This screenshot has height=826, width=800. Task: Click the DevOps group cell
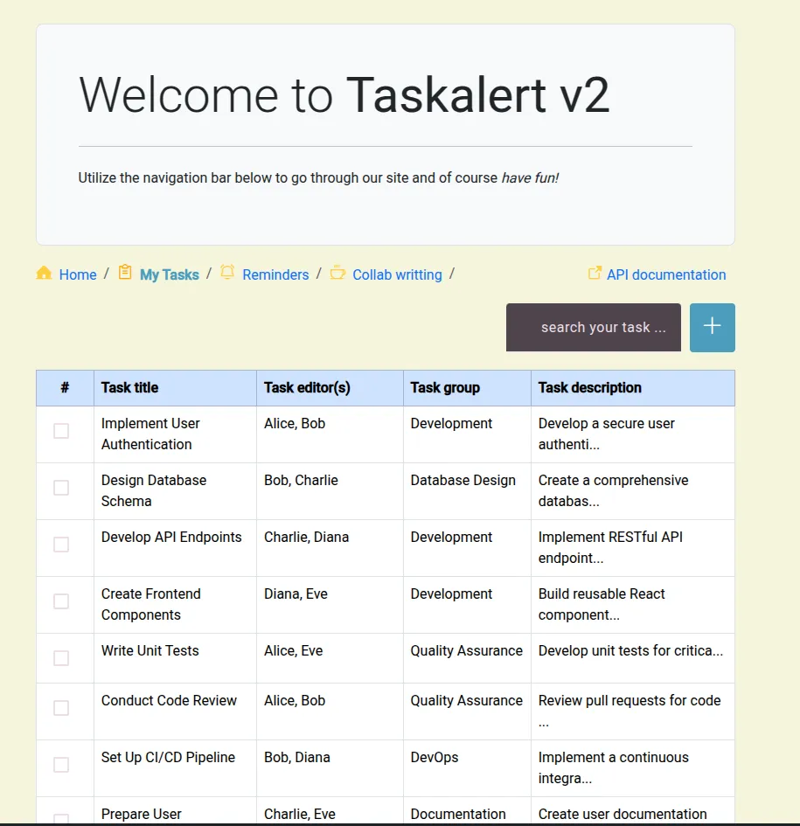point(467,768)
